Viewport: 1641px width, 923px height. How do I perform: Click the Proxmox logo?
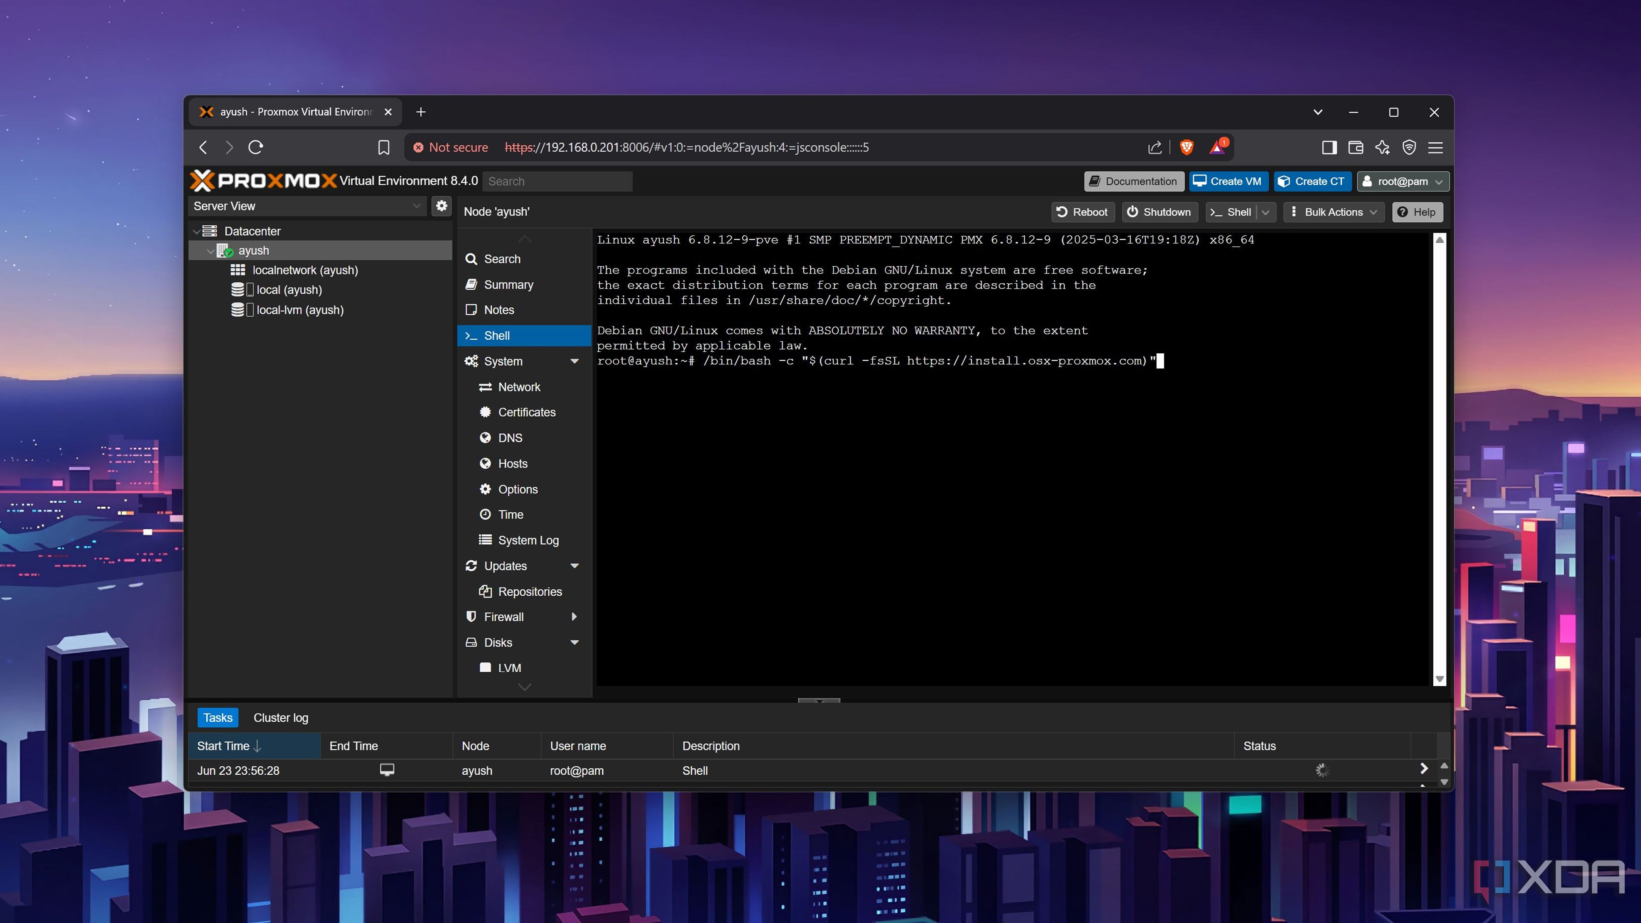click(x=263, y=181)
